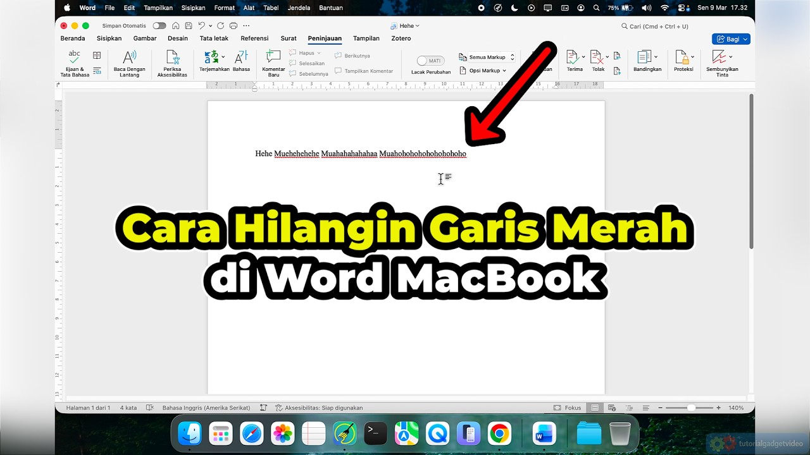Toggle Simpan Otomatis autosave switch
Viewport: 810px width, 455px height.
(x=159, y=26)
